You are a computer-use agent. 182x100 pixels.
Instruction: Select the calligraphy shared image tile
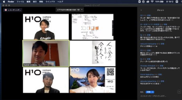click(93, 53)
